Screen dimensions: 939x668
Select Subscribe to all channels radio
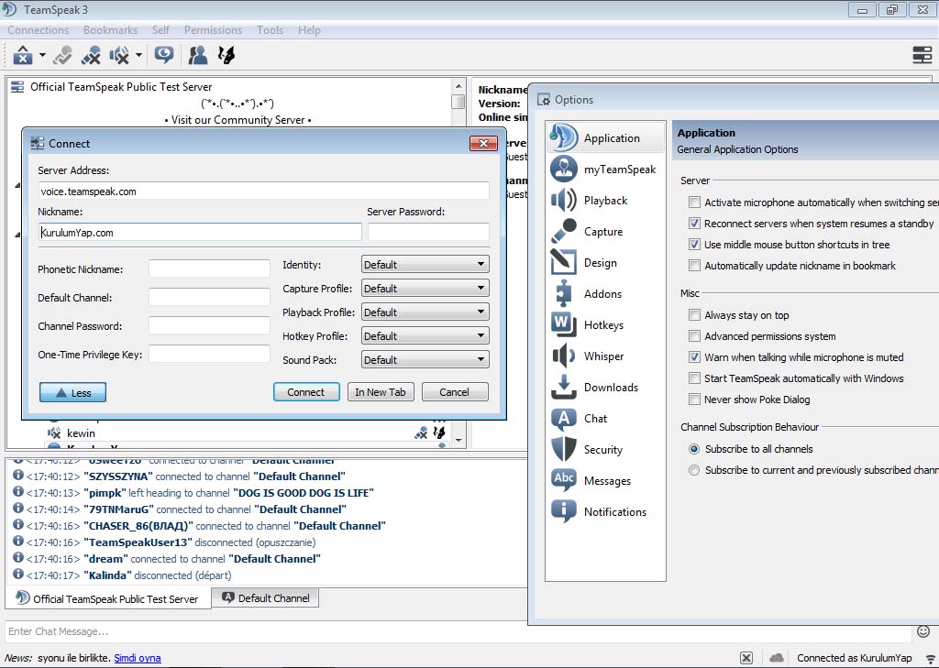tap(694, 449)
